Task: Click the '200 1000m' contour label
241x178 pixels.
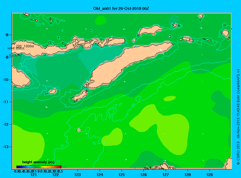Action: coord(25,46)
